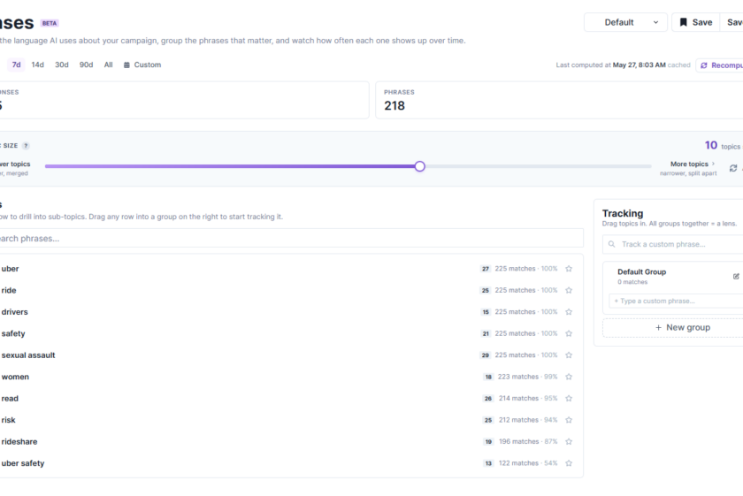This screenshot has width=743, height=496.
Task: Choose the Custom date range option
Action: [x=142, y=65]
